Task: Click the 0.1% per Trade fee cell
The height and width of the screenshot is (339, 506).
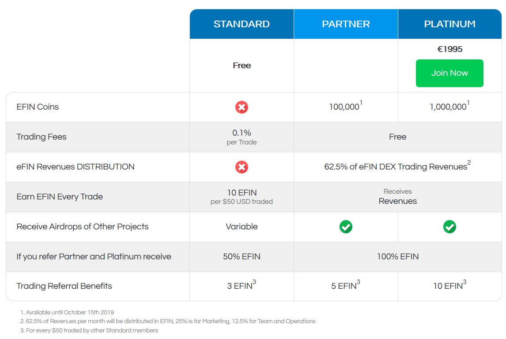Action: tap(242, 137)
